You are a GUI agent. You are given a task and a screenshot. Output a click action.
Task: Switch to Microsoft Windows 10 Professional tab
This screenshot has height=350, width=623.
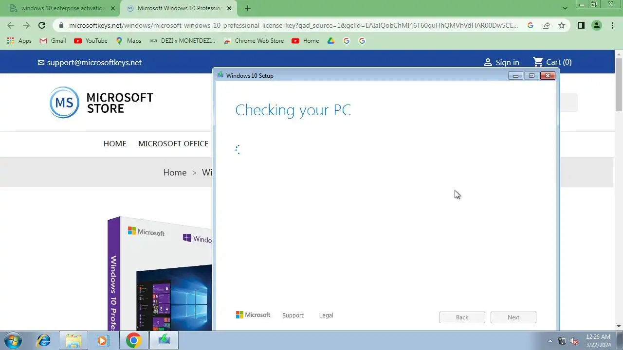click(179, 8)
